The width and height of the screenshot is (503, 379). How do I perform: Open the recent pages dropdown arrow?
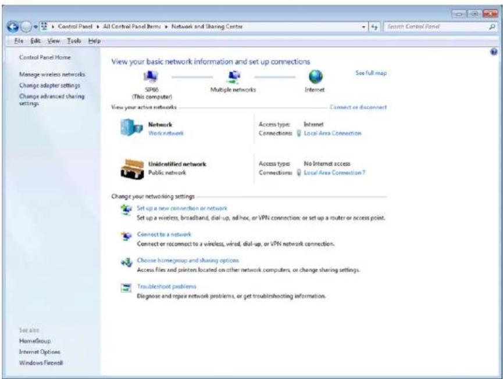tap(35, 27)
